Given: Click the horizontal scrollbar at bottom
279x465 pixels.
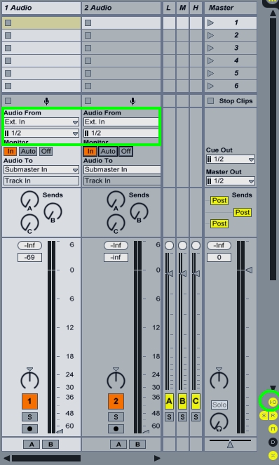Looking at the screenshot, I should 46,459.
